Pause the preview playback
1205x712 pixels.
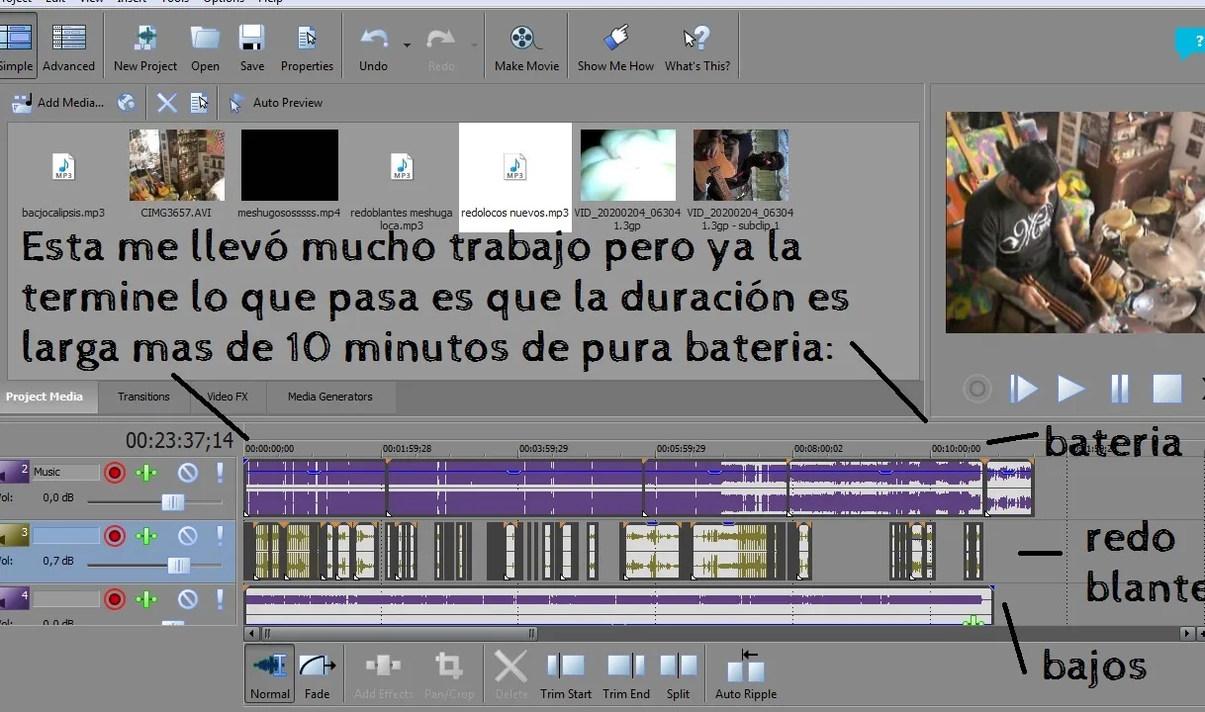[1119, 389]
